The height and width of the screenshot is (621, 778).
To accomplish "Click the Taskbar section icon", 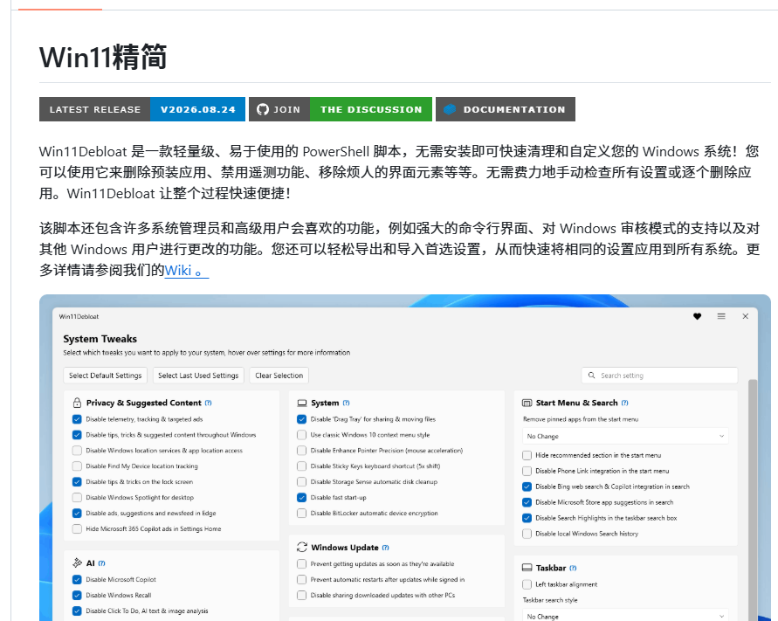I will [527, 568].
